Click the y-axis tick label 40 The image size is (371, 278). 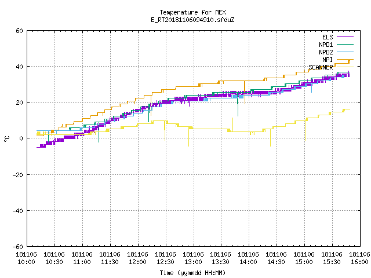tap(19, 67)
